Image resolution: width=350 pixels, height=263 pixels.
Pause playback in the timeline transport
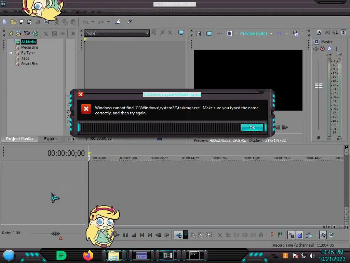(x=125, y=235)
